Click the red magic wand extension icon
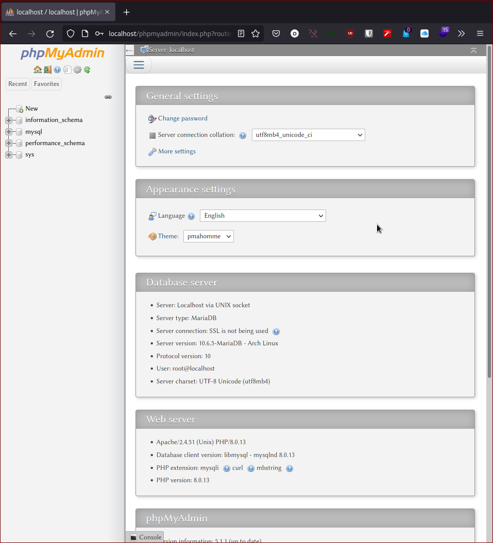Image resolution: width=493 pixels, height=543 pixels. [x=387, y=33]
